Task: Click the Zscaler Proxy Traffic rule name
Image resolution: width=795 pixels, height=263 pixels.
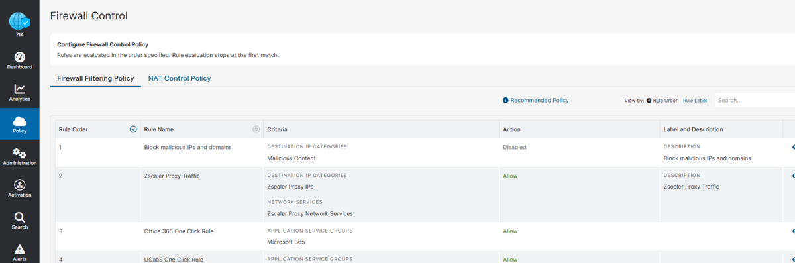Action: [x=172, y=176]
